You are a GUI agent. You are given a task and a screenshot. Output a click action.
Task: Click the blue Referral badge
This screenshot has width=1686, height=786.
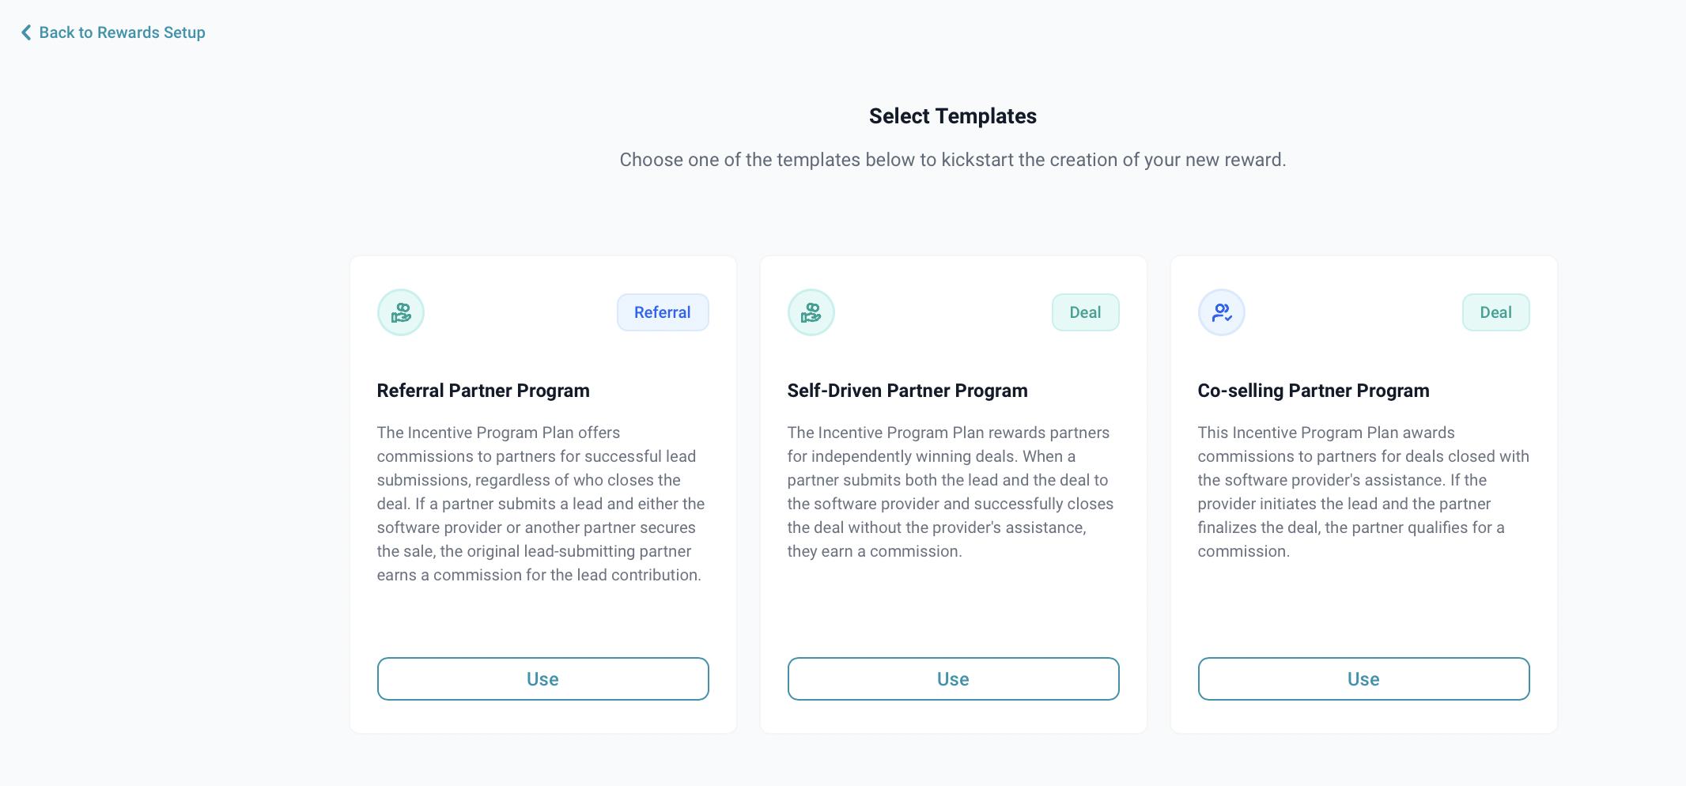(663, 312)
